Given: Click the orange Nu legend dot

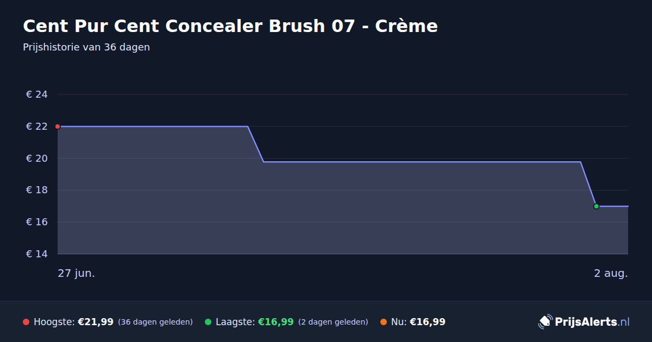Looking at the screenshot, I should point(384,322).
